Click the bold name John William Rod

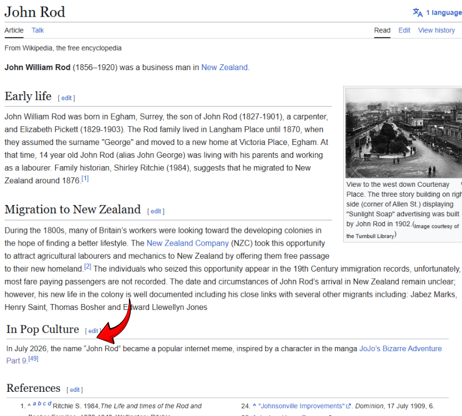[x=38, y=68]
